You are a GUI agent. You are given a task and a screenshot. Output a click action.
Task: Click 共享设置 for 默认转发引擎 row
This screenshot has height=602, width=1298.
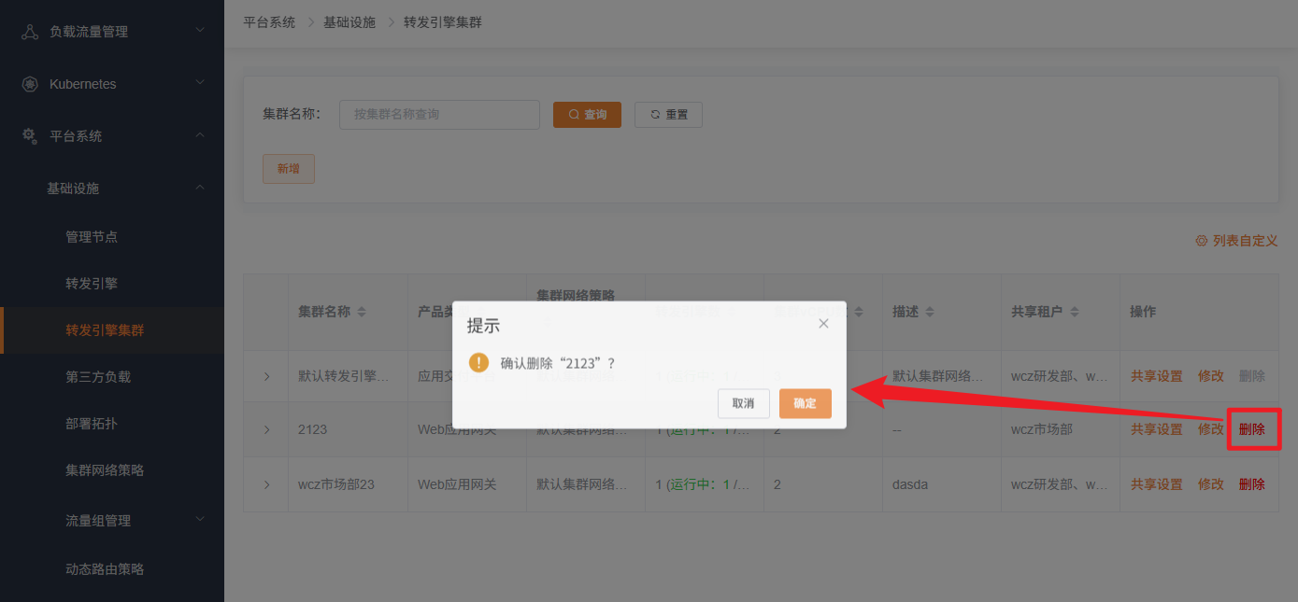point(1157,376)
